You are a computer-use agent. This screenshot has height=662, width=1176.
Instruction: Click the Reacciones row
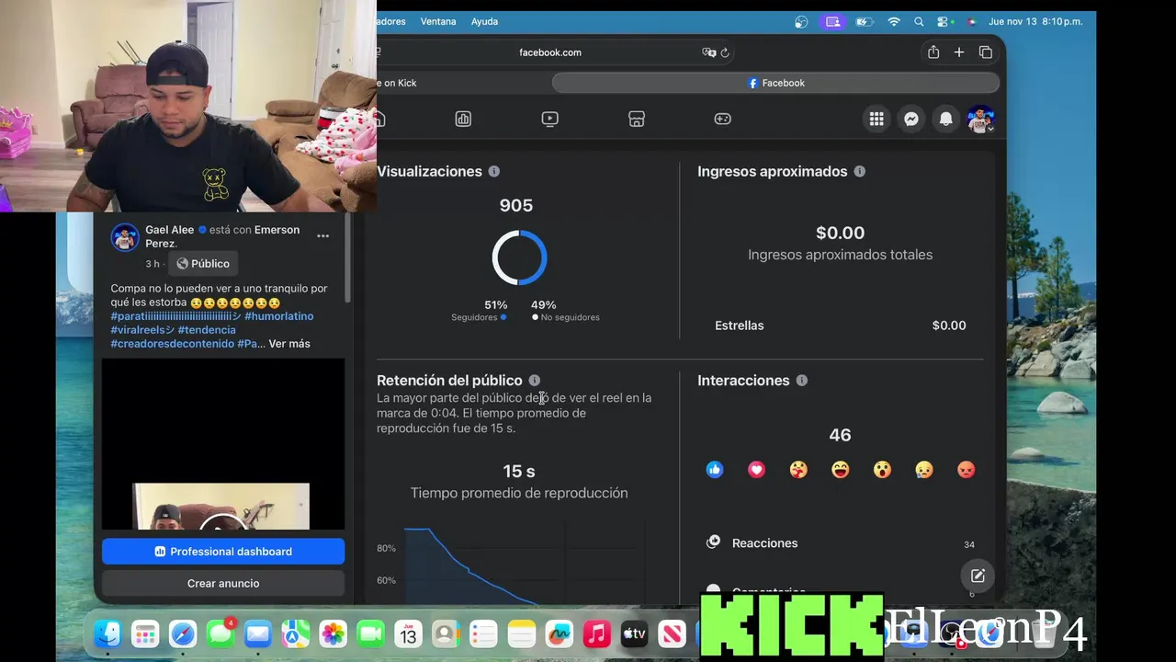pyautogui.click(x=840, y=543)
